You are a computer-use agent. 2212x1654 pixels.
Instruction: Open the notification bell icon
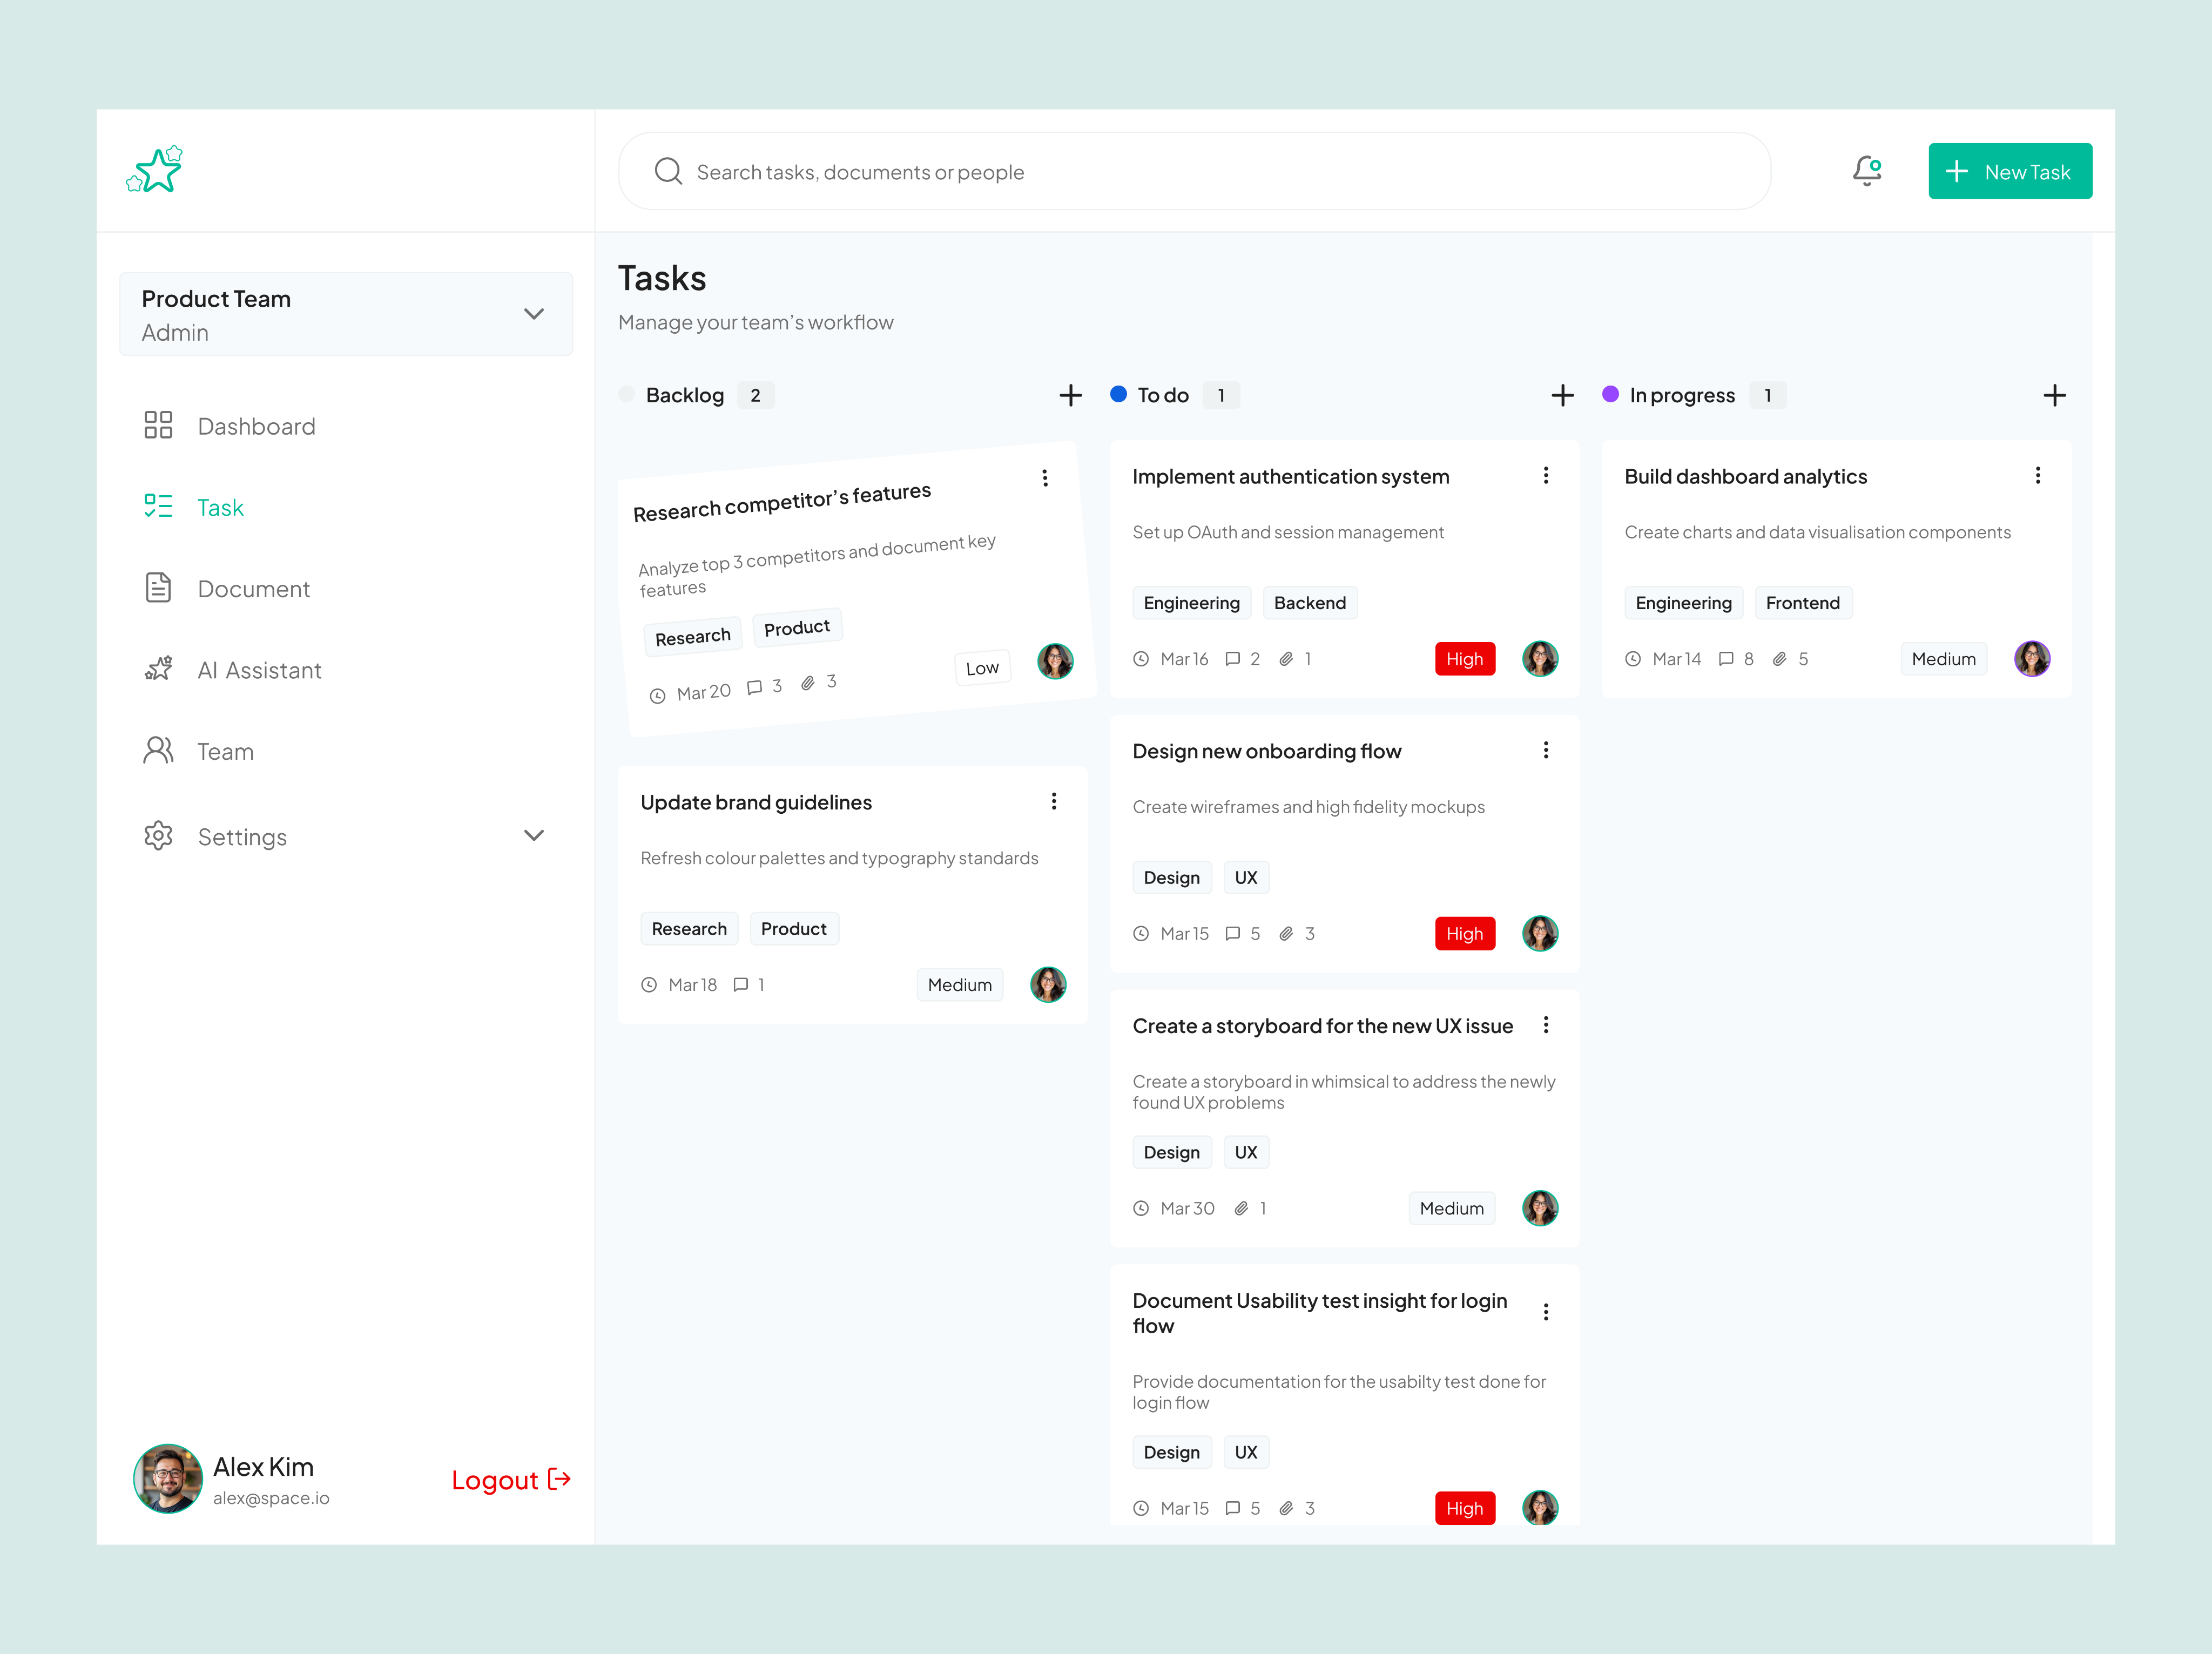tap(1866, 171)
